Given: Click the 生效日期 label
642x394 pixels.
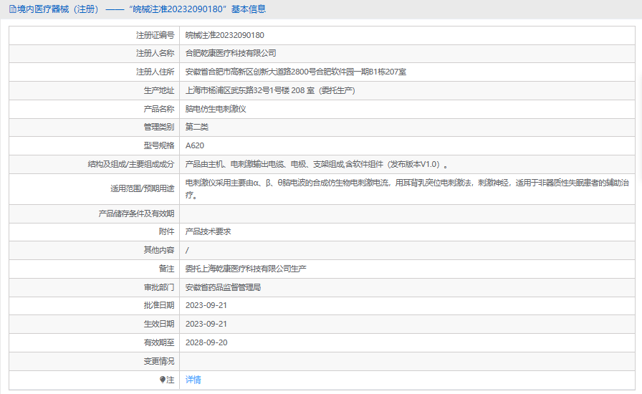Looking at the screenshot, I should [159, 324].
